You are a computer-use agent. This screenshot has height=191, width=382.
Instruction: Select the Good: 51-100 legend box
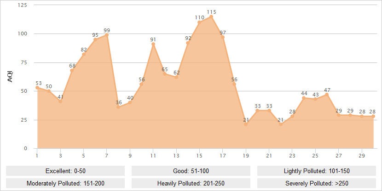191,171
